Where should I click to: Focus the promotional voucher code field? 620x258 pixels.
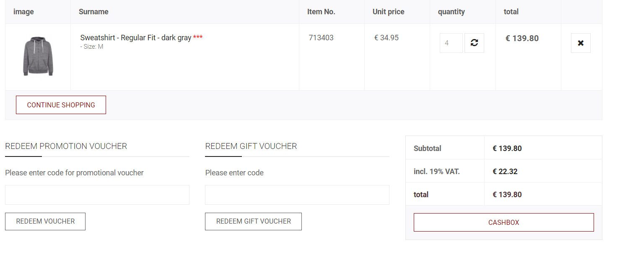[97, 195]
